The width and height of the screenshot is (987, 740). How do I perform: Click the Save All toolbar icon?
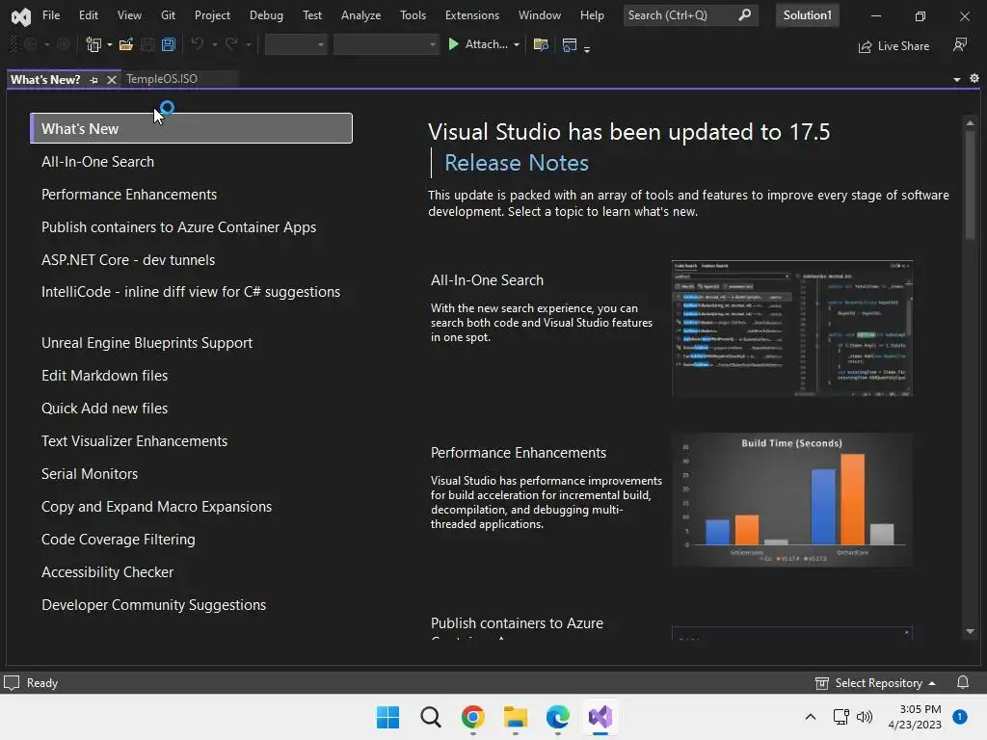[x=168, y=44]
